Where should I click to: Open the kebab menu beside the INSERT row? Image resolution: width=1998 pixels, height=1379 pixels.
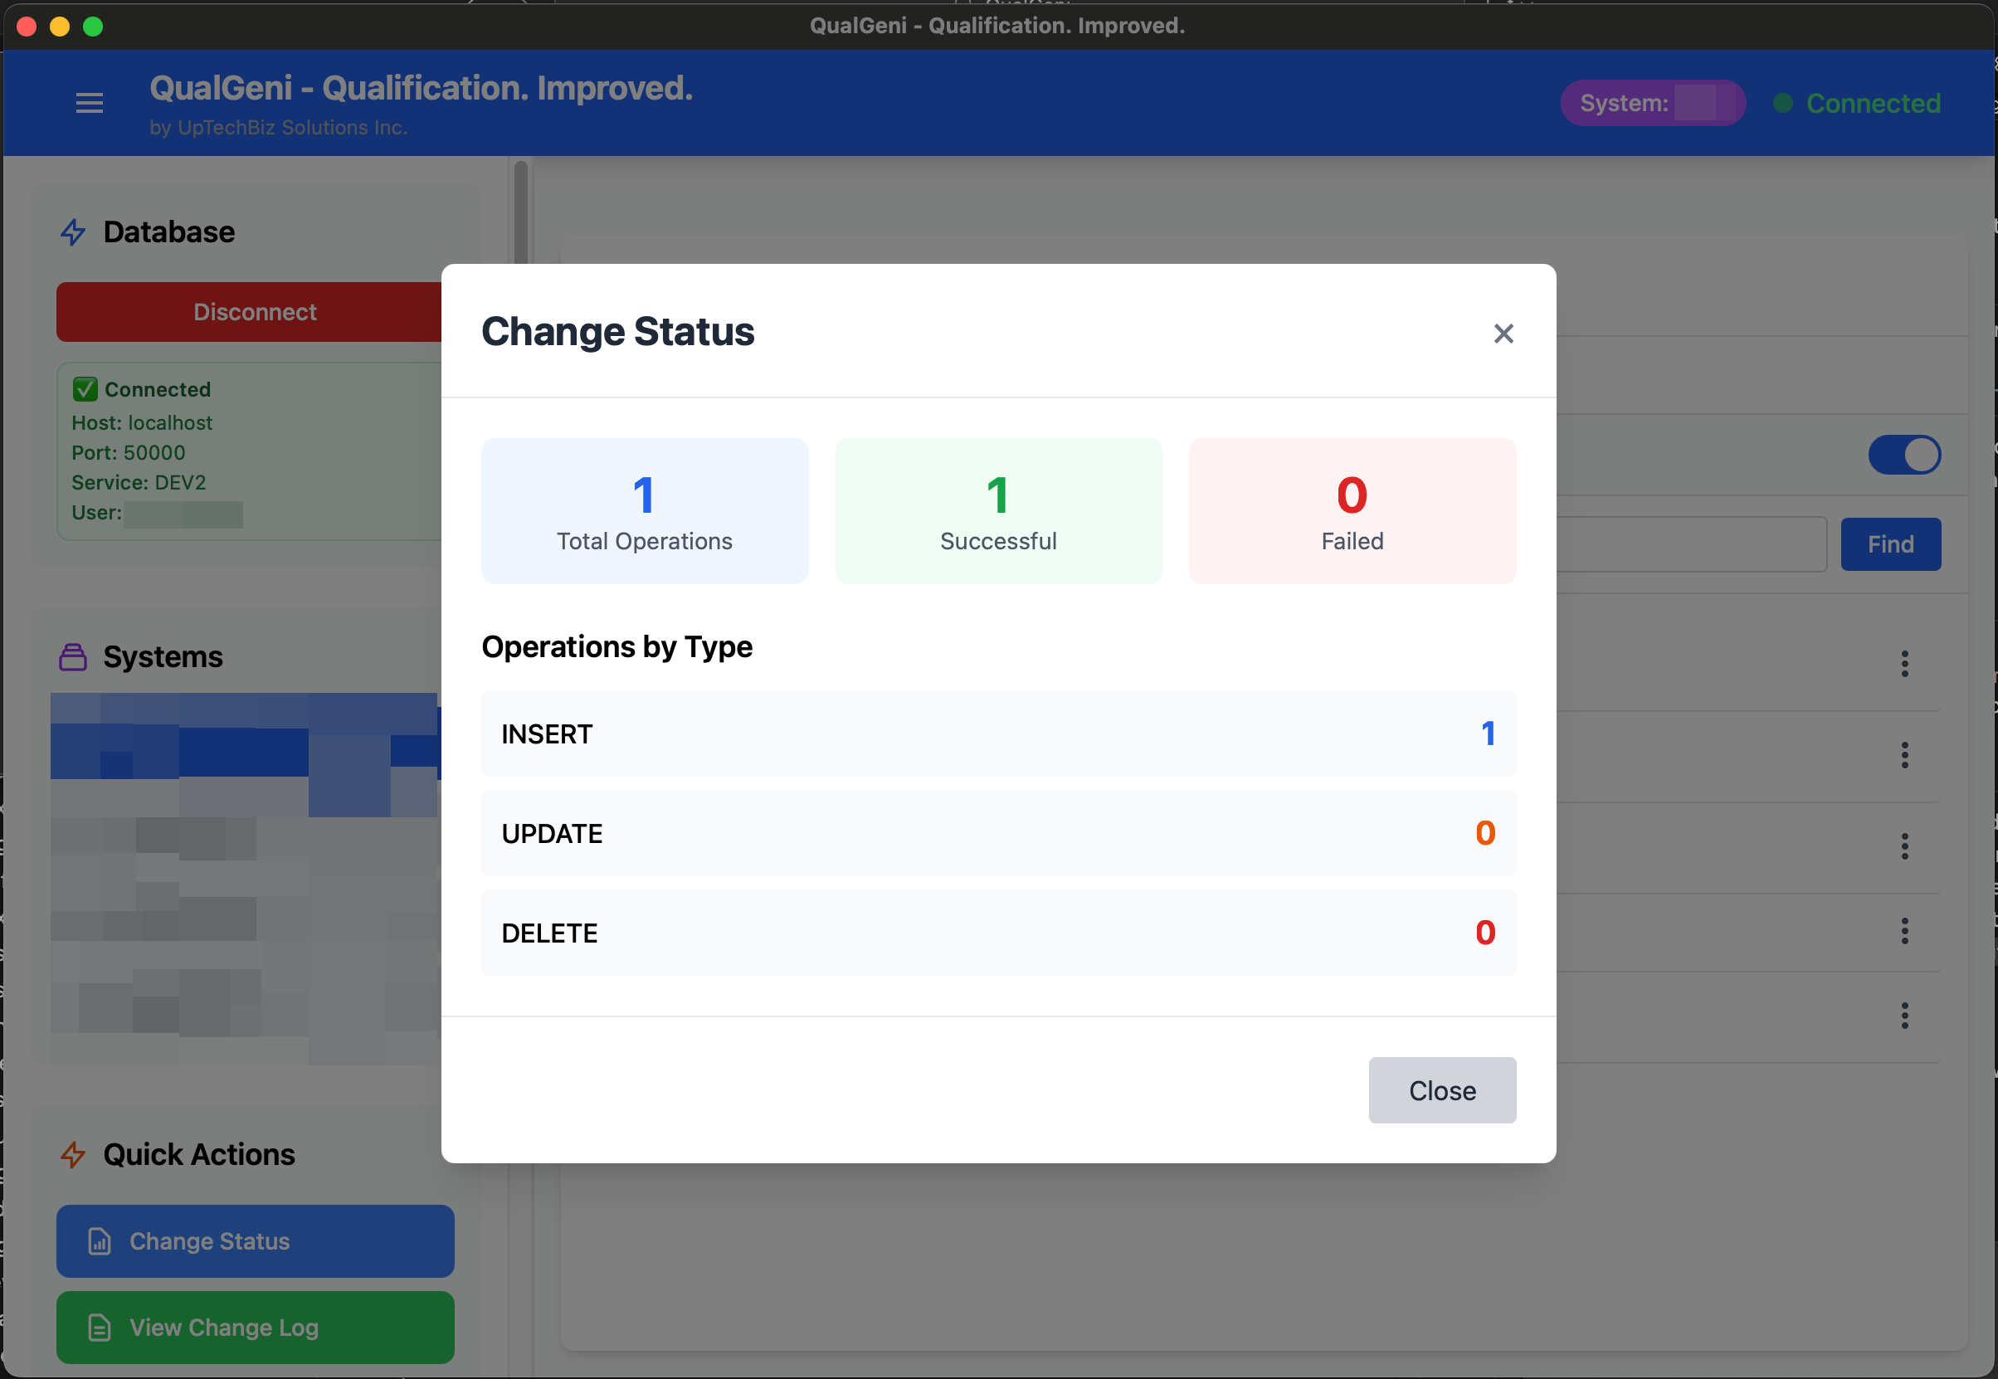[1906, 756]
